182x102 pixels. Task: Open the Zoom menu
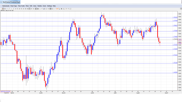(44, 6)
